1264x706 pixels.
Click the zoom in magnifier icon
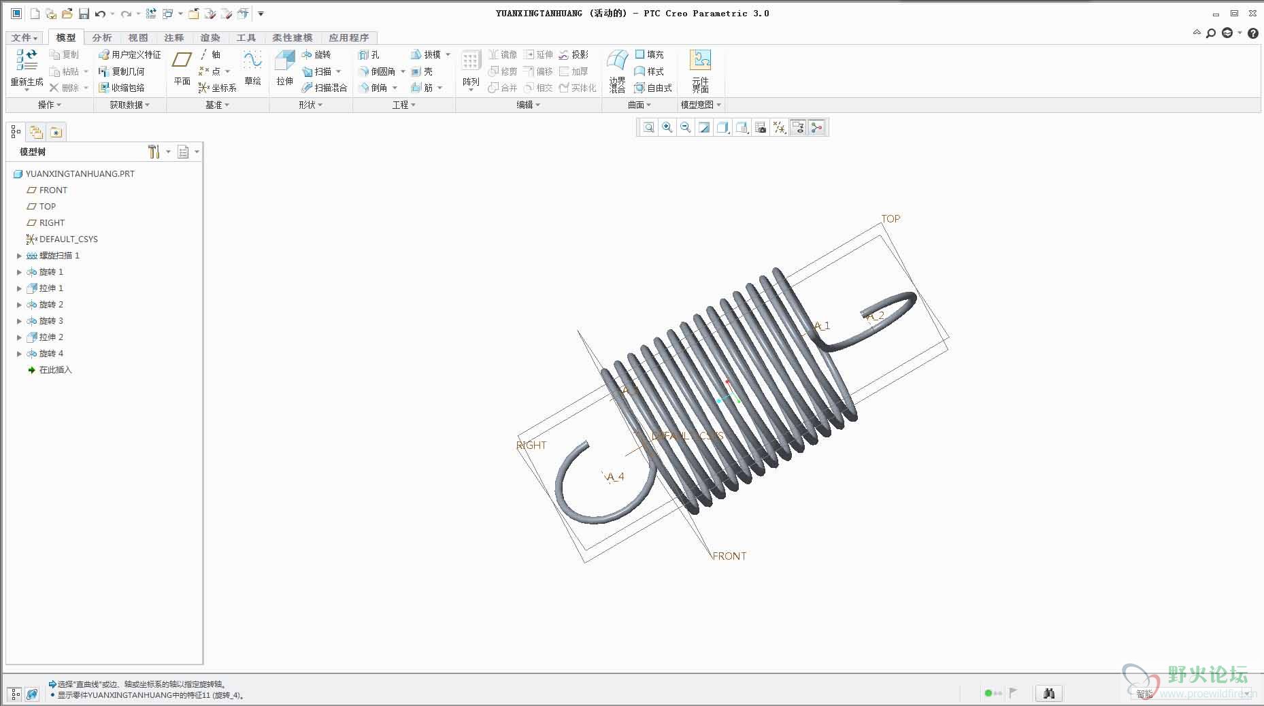667,127
